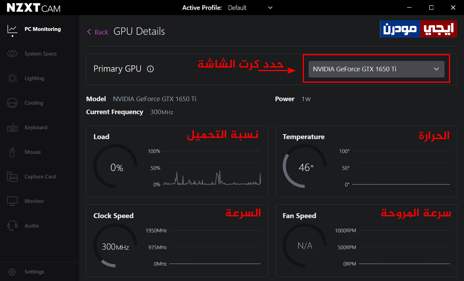Open the Primary GPU selection dropdown

pyautogui.click(x=376, y=69)
